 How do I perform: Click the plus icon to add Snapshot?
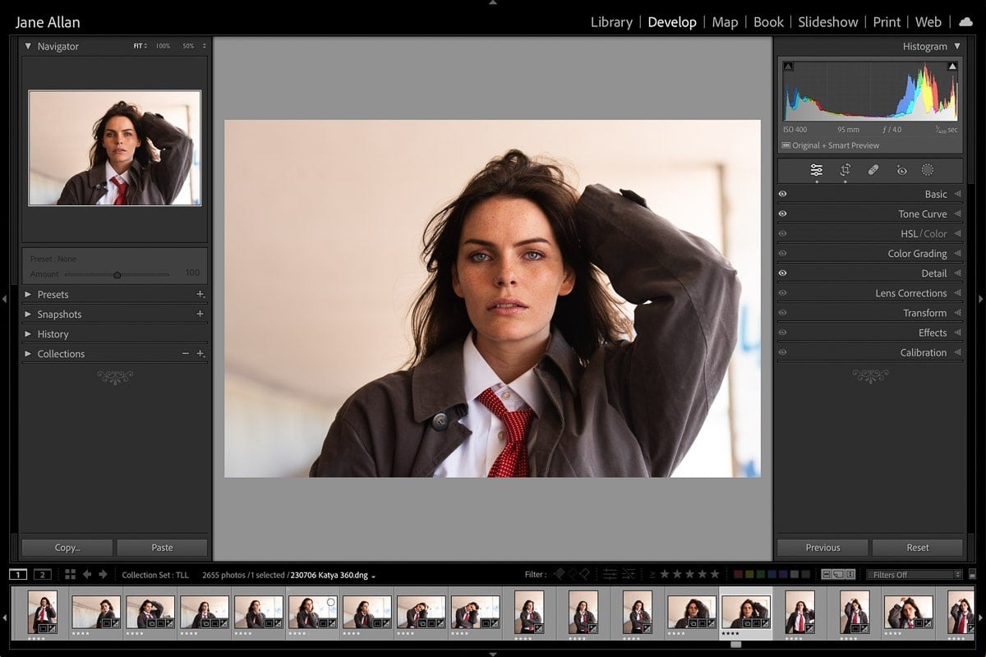[x=200, y=315]
